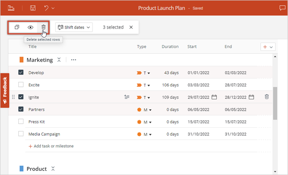Edit the Media Campaign task title

(x=44, y=134)
